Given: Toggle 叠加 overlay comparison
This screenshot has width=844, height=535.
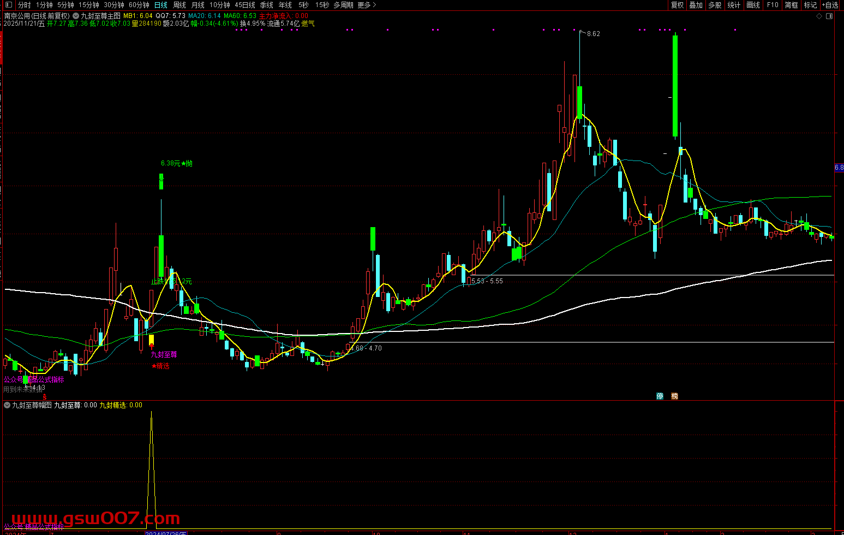Looking at the screenshot, I should coord(696,5).
